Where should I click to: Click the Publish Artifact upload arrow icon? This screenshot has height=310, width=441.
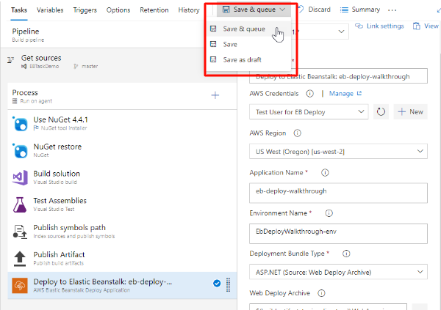click(20, 259)
